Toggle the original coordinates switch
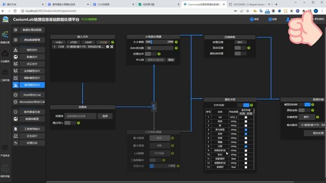 (305, 110)
